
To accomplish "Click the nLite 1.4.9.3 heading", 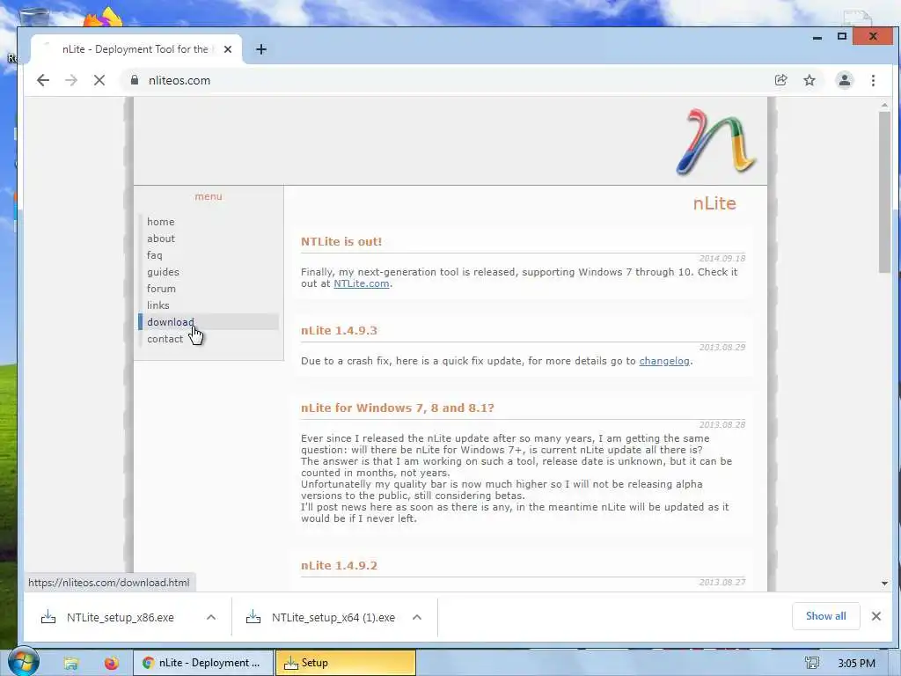I will 339,331.
